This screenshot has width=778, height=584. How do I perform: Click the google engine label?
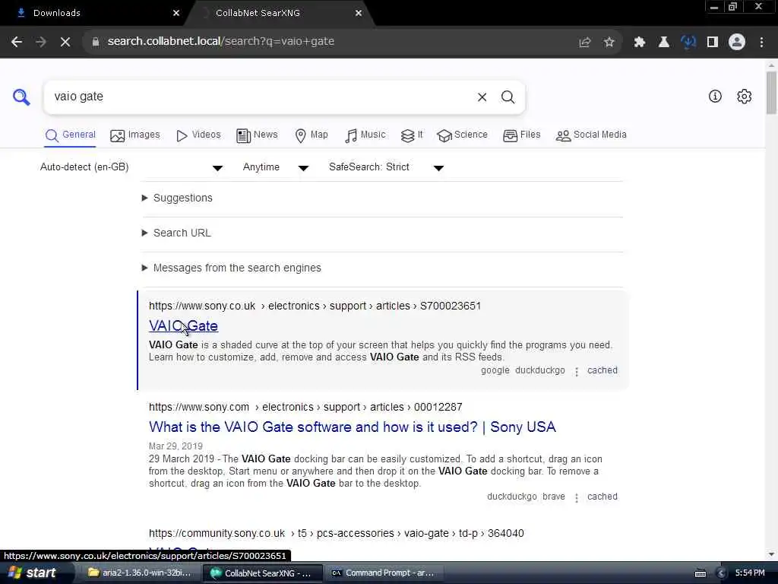(495, 371)
